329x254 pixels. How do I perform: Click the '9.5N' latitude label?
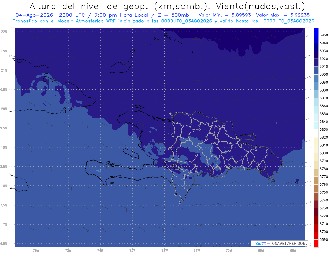pyautogui.click(x=4, y=128)
